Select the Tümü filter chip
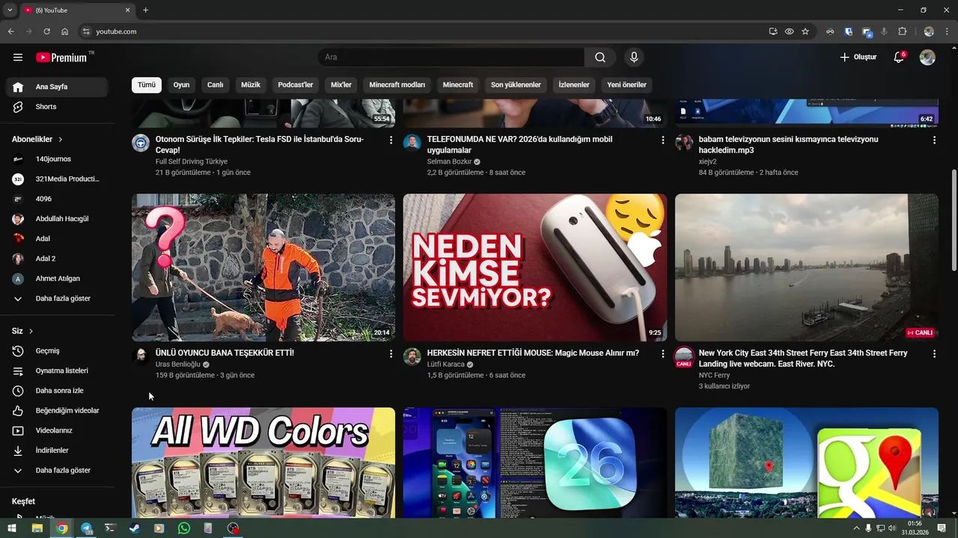The height and width of the screenshot is (538, 958). [147, 85]
